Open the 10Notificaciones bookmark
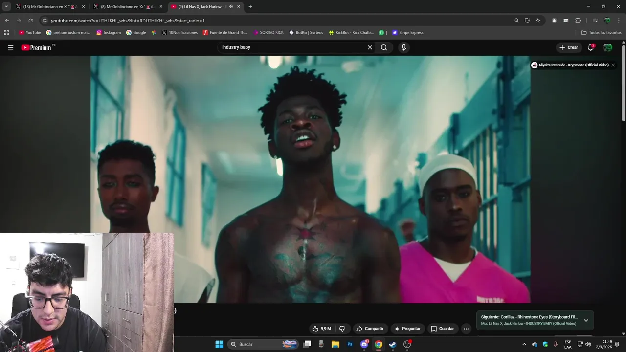Screen dimensions: 626x352 pyautogui.click(x=179, y=33)
